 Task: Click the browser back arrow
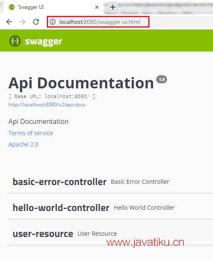click(x=9, y=22)
